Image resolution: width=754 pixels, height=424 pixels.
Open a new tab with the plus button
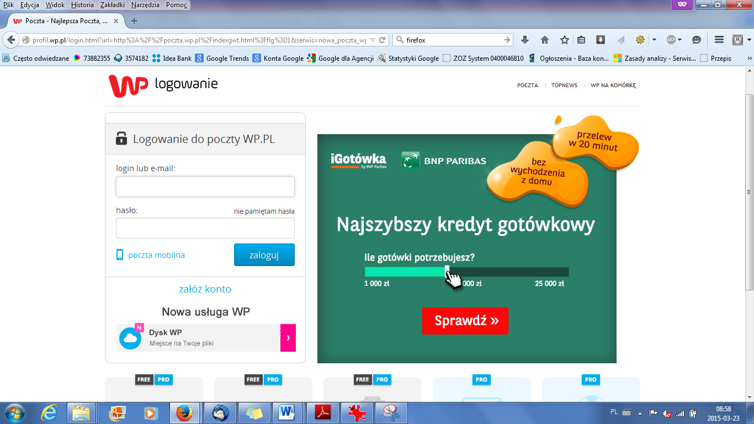(134, 21)
